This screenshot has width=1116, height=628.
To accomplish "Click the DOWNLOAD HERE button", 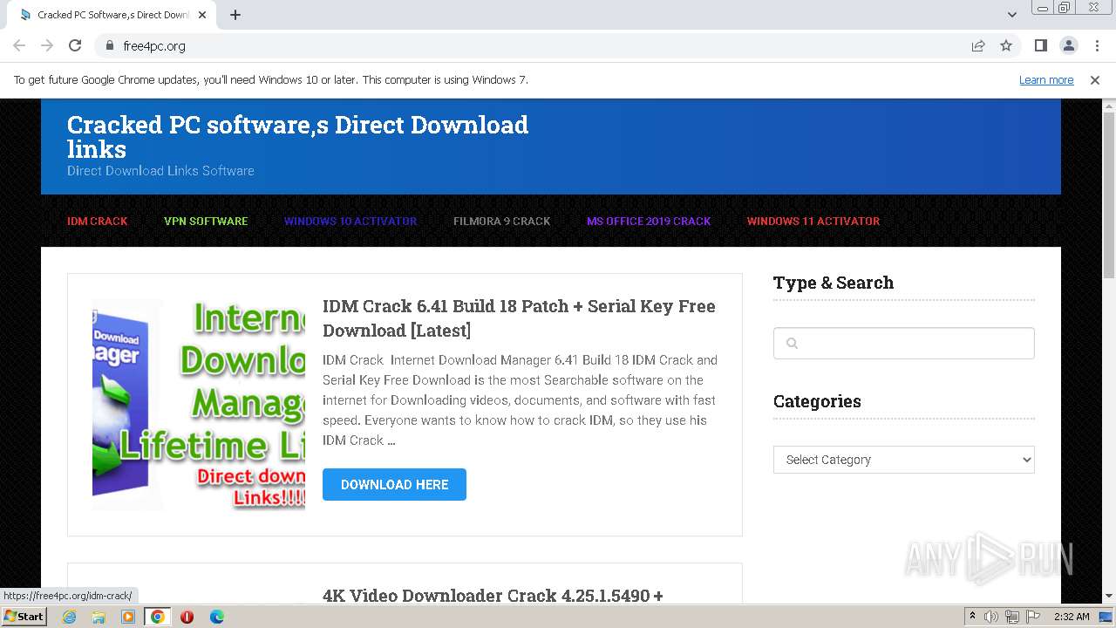I will coord(394,485).
